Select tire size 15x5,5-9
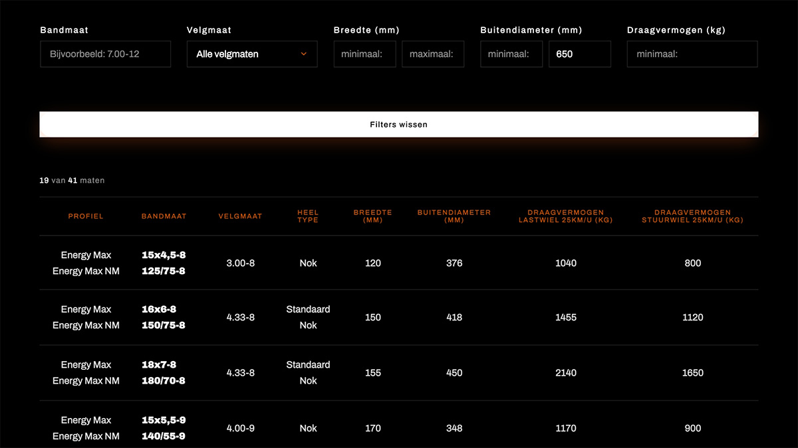 pos(164,420)
